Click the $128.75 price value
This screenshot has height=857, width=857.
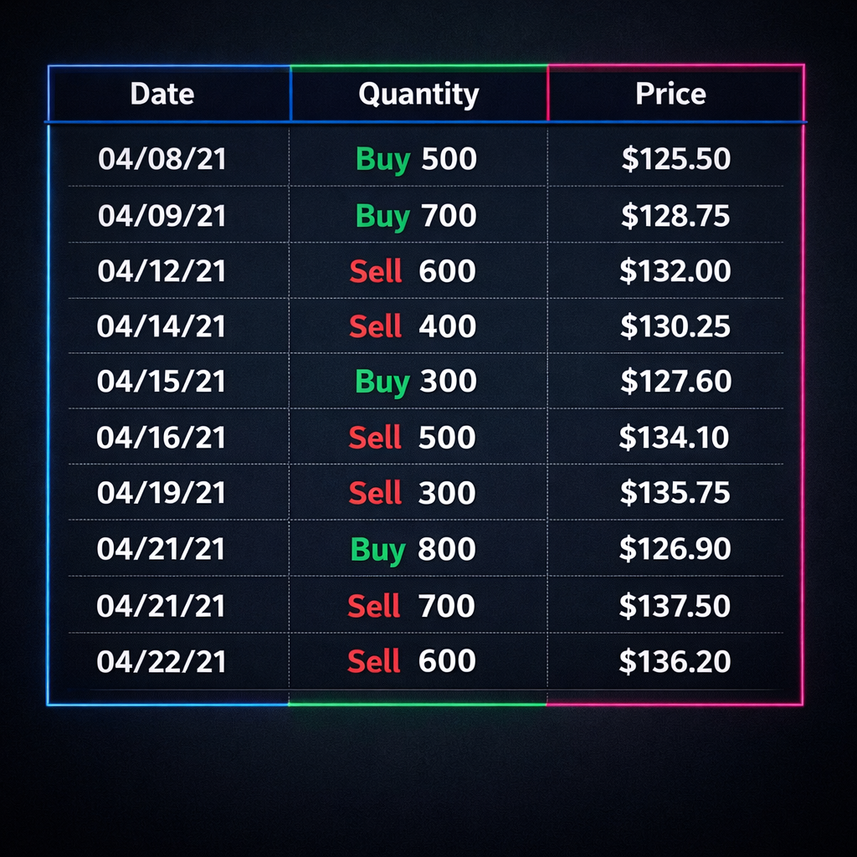[675, 216]
